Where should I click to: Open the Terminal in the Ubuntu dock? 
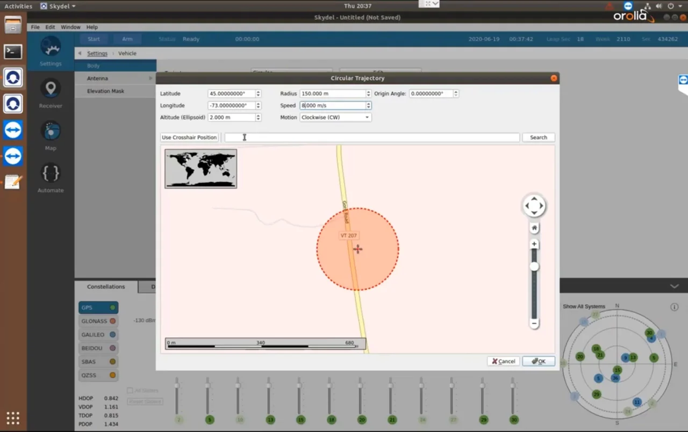point(13,52)
